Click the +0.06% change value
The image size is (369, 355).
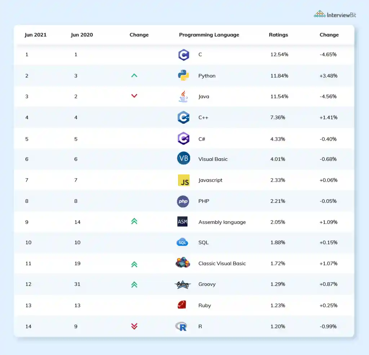click(x=328, y=180)
